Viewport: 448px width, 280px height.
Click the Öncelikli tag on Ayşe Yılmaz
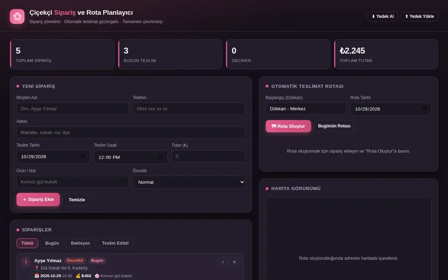pos(75,261)
